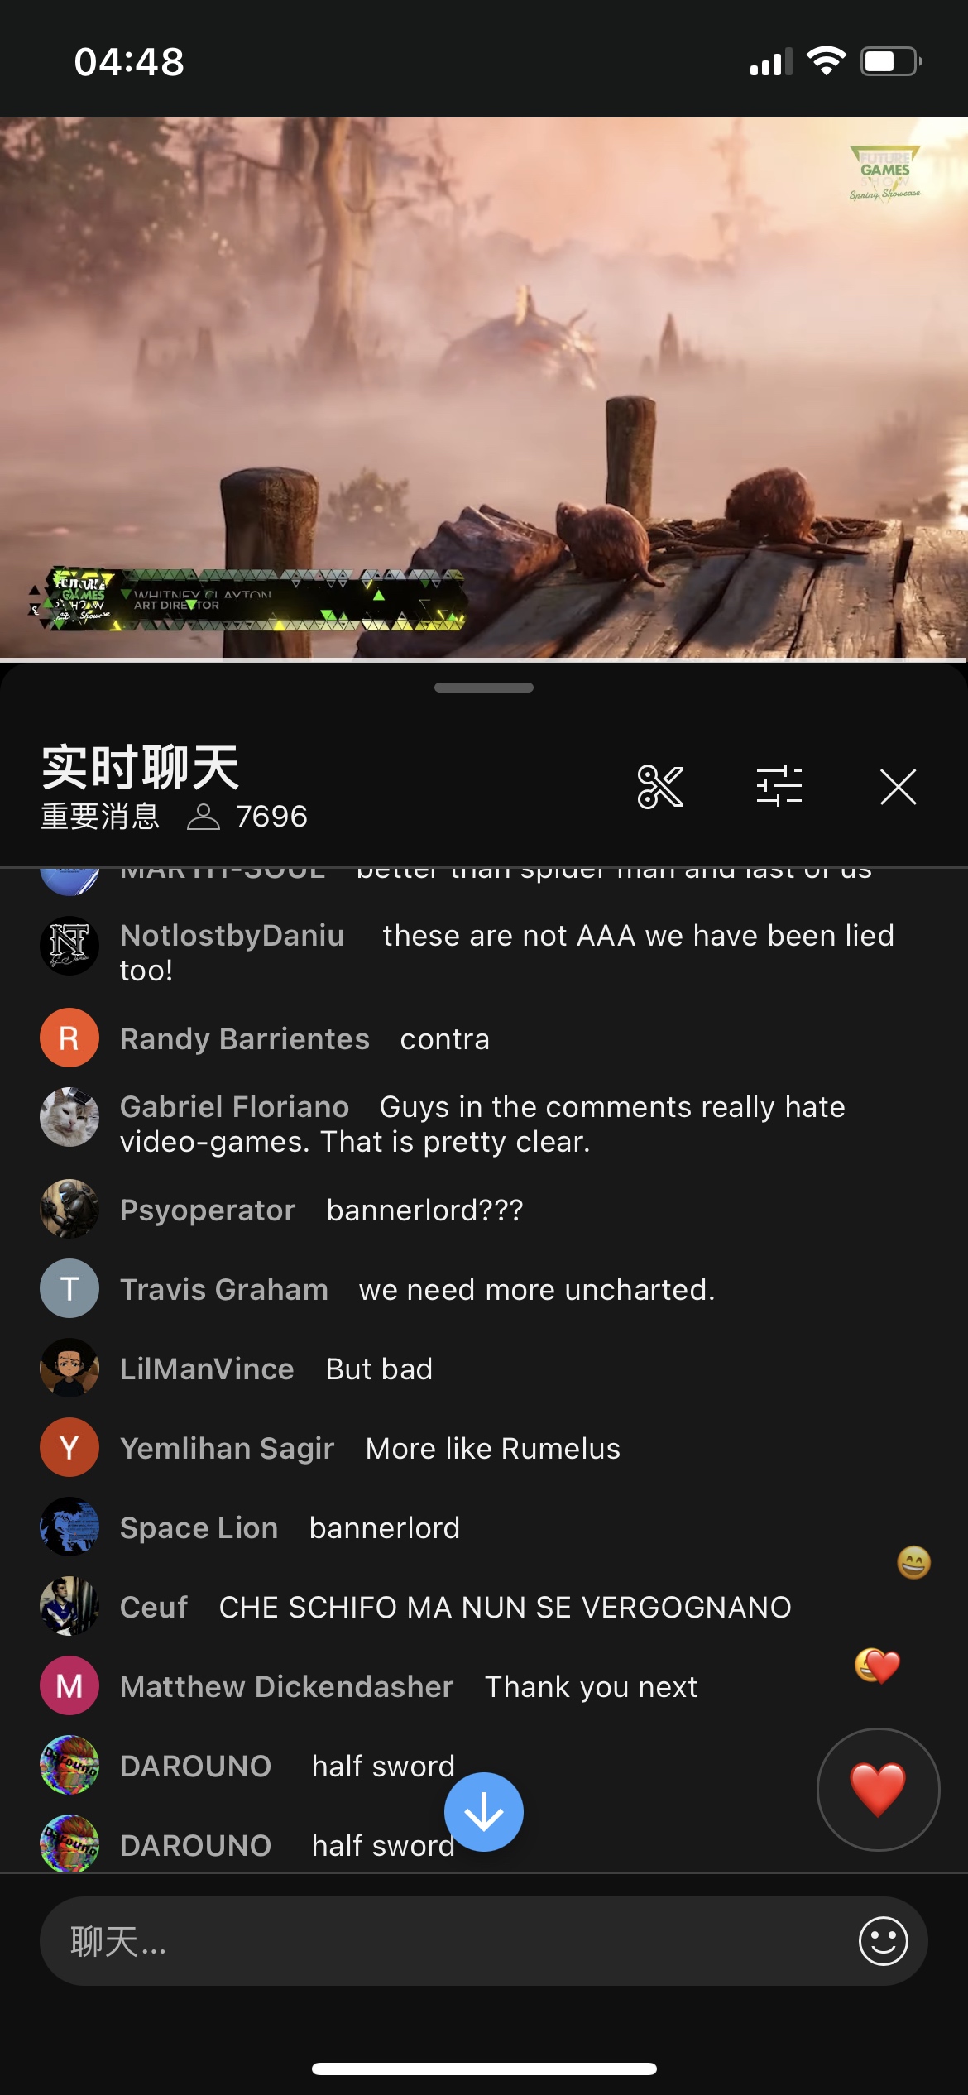Tap the scissors clip icon
The image size is (968, 2095).
660,787
